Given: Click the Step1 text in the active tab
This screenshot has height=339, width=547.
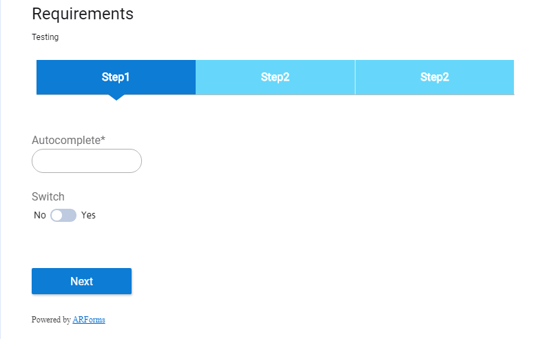Looking at the screenshot, I should click(x=116, y=77).
